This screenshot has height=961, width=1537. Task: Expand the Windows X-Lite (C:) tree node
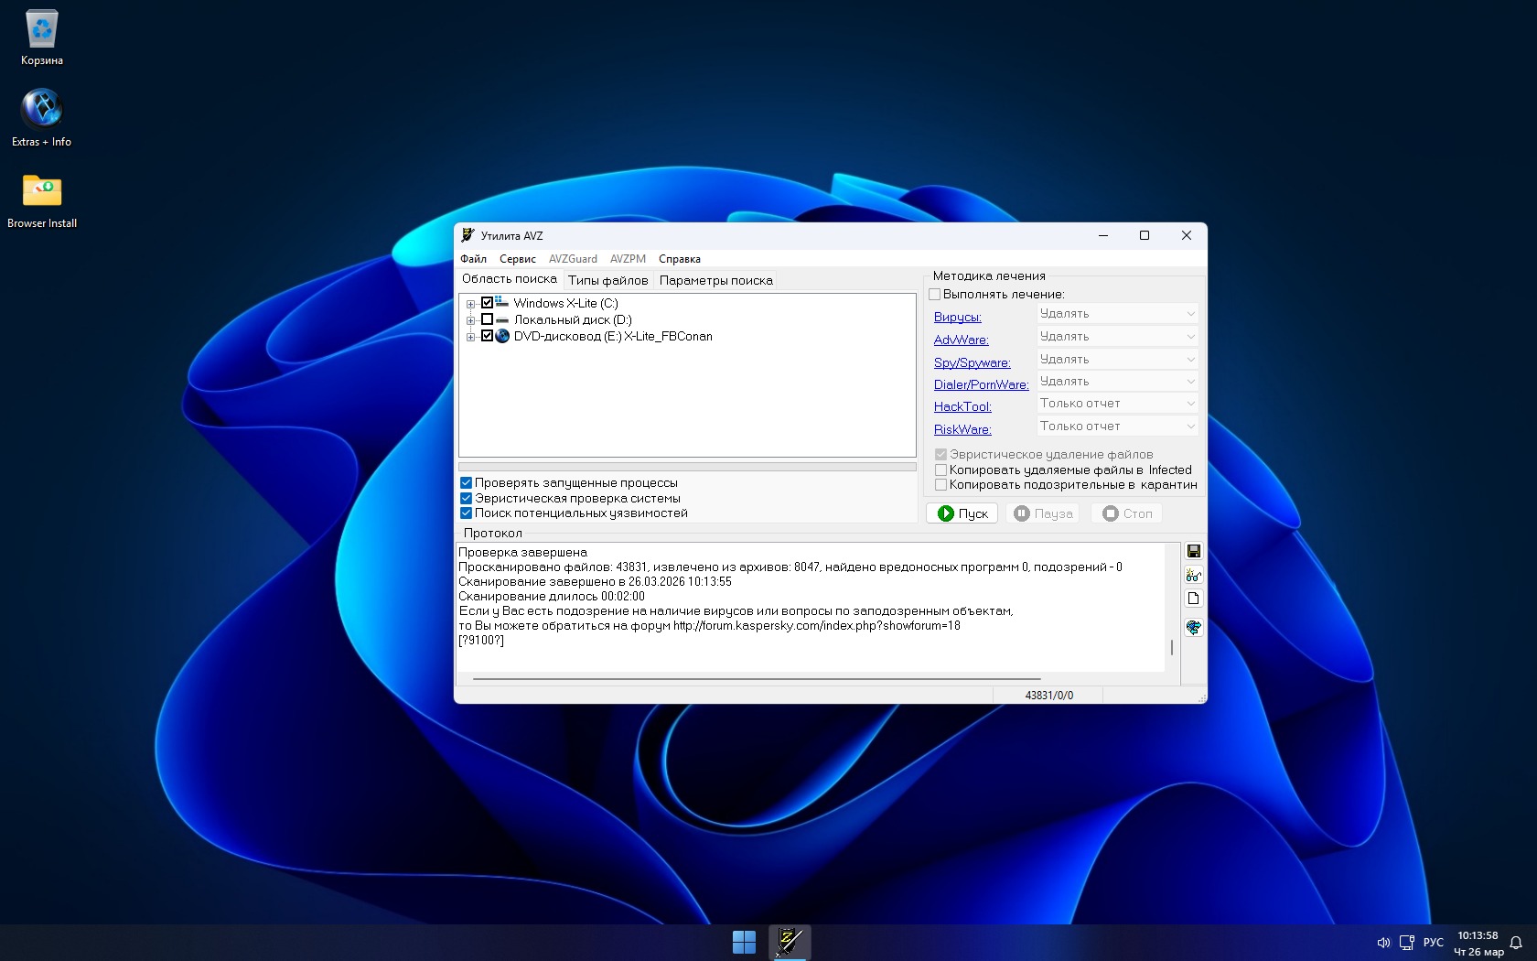pos(470,304)
